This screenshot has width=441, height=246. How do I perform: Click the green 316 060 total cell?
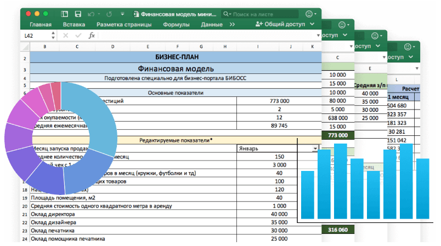click(338, 230)
